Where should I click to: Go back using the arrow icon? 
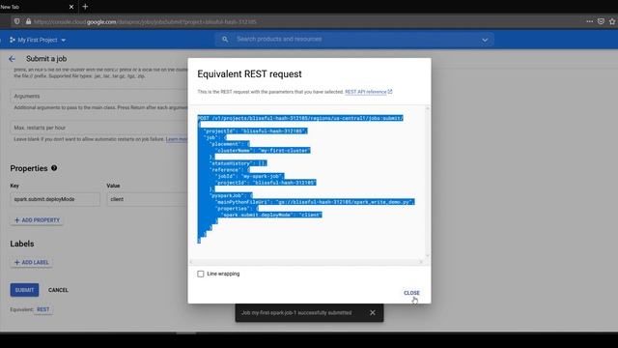tap(12, 59)
